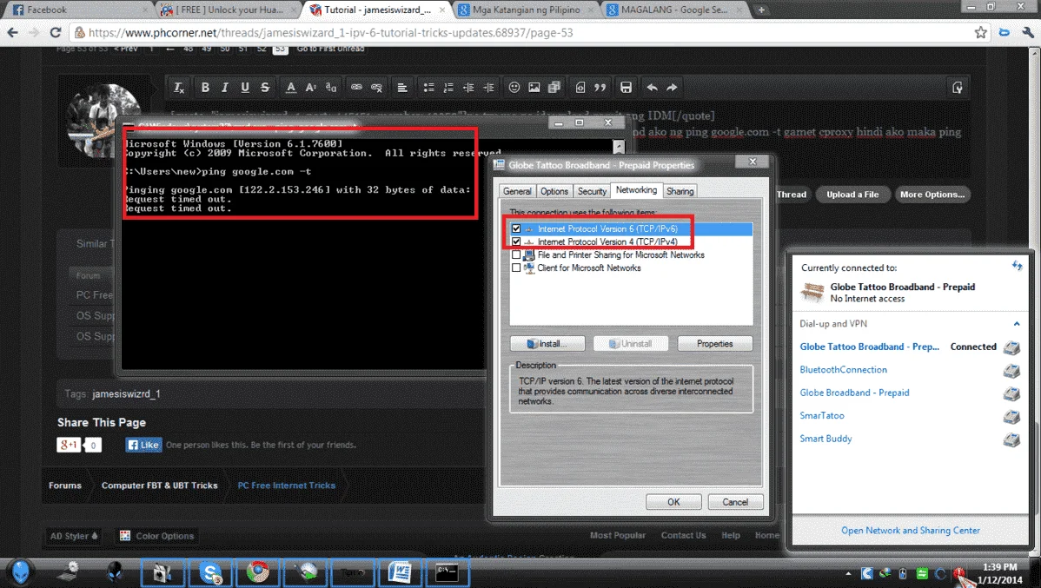Image resolution: width=1041 pixels, height=588 pixels.
Task: Open the Font Family option in editor
Action: click(330, 88)
